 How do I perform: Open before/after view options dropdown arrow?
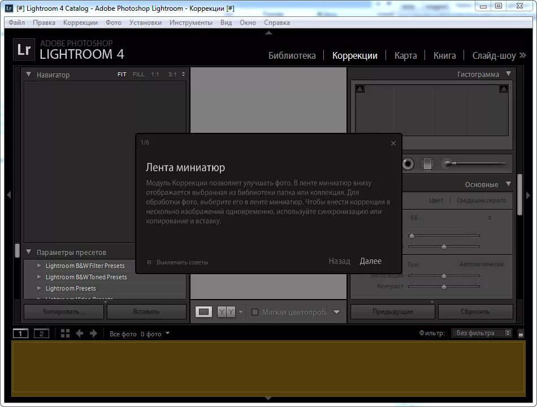click(241, 312)
